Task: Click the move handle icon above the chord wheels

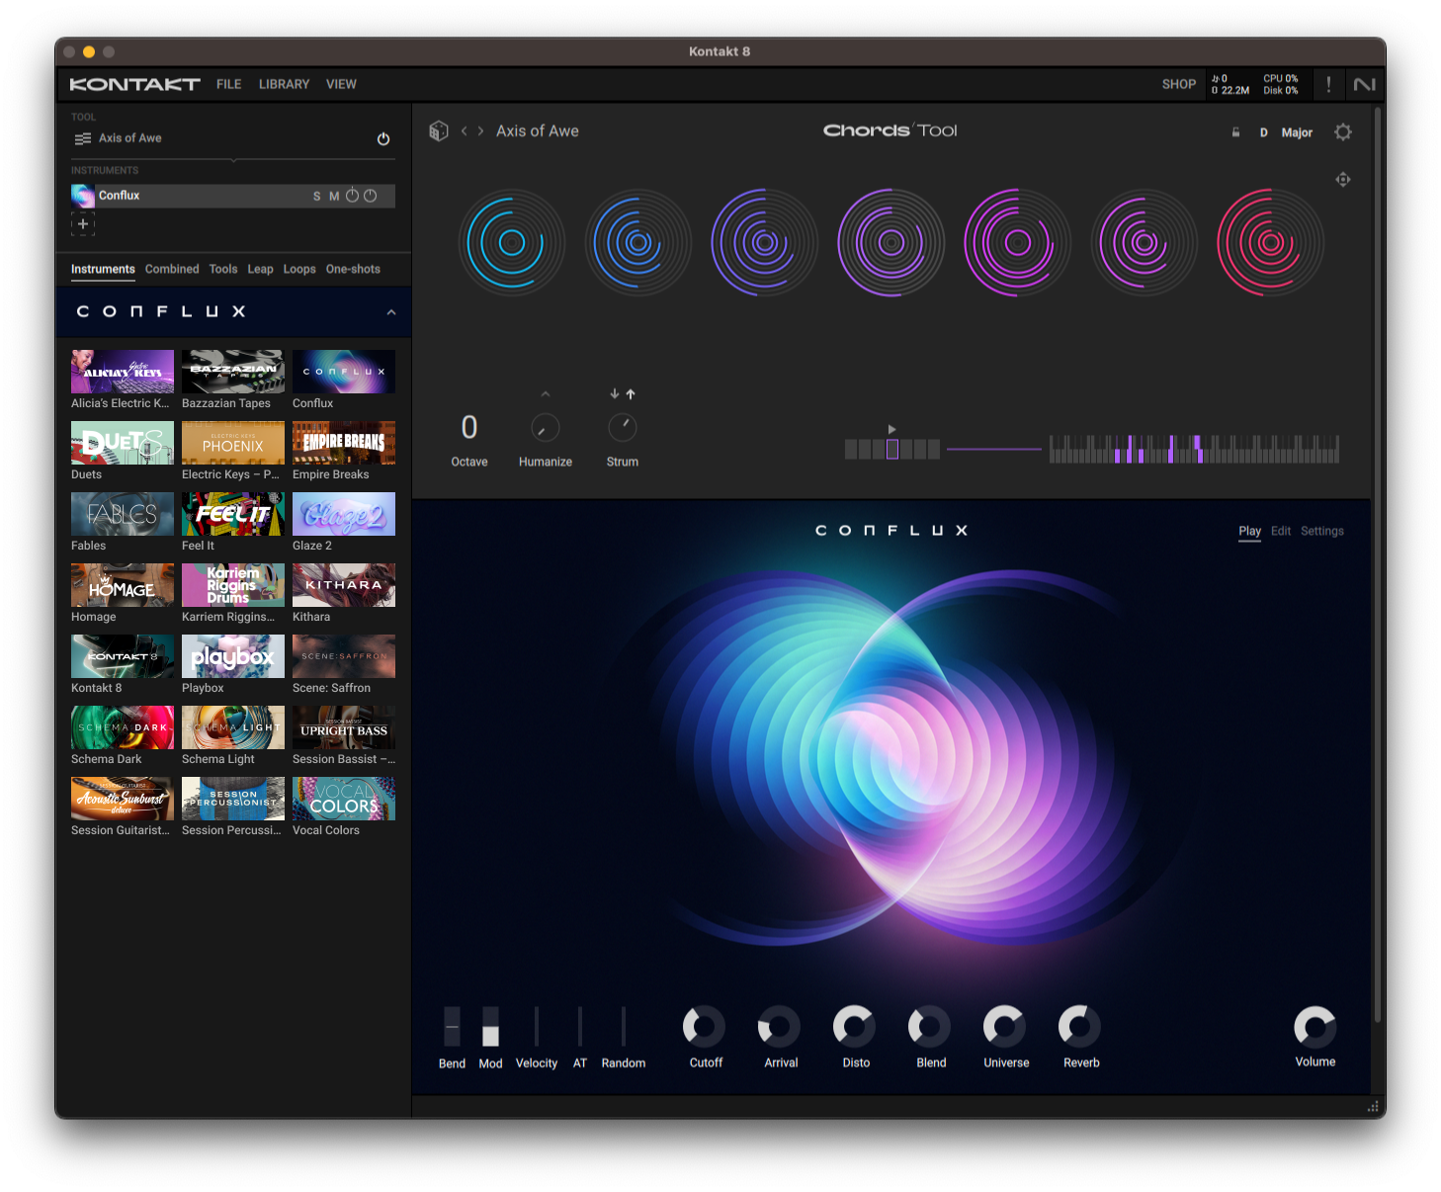Action: pos(1342,179)
